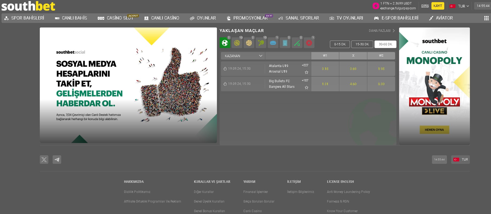Pick W1 odds 1.31 for Big Bullets

click(x=325, y=84)
